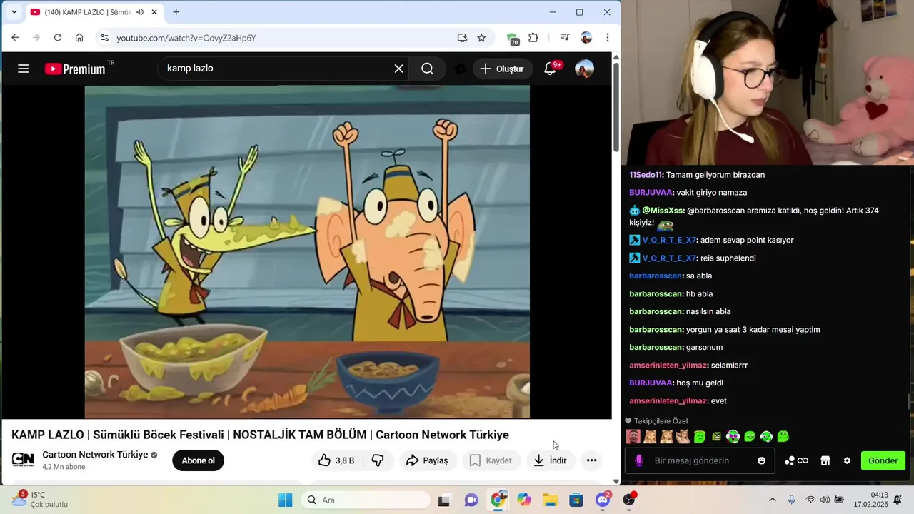Image resolution: width=914 pixels, height=514 pixels.
Task: Open the green extension with 70 badge
Action: pyautogui.click(x=512, y=39)
